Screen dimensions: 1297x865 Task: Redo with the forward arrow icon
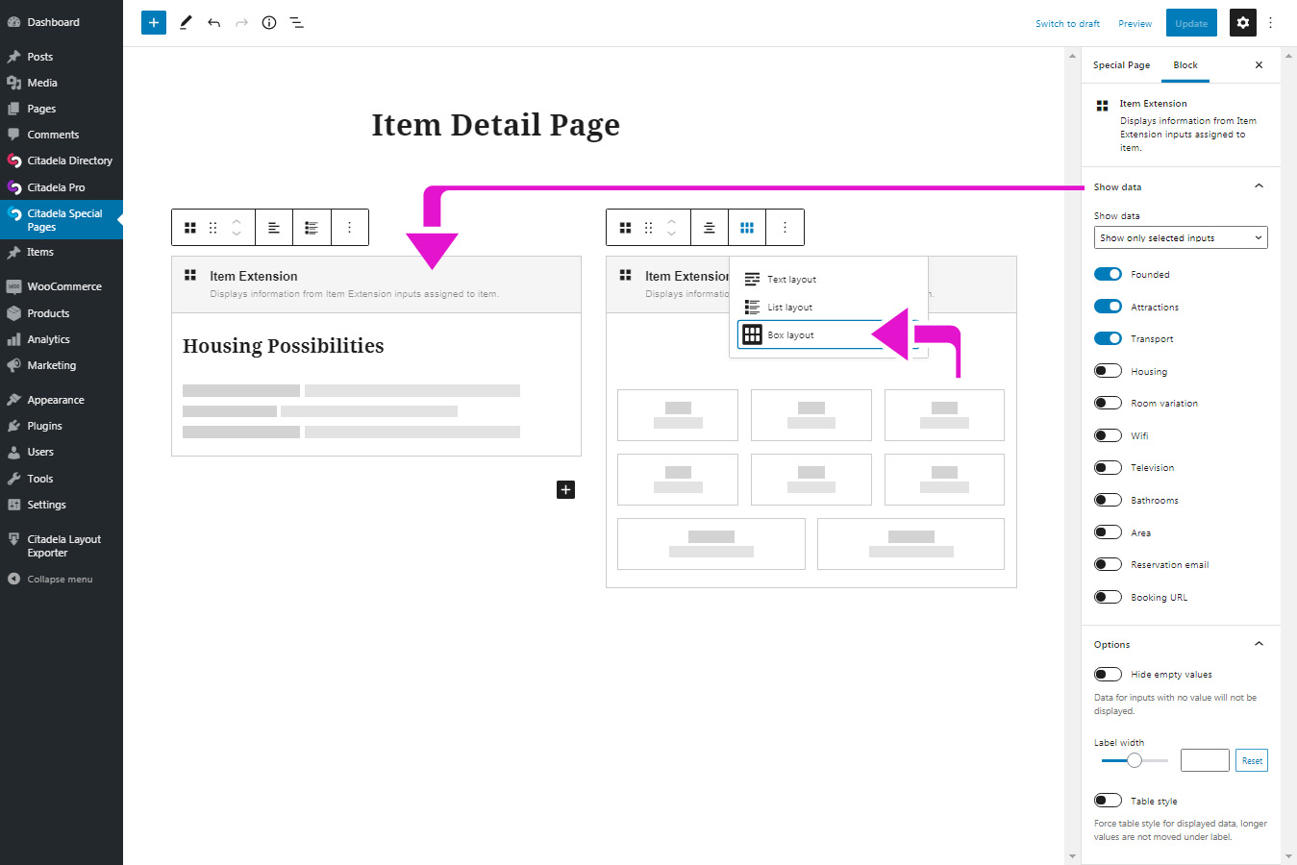241,22
